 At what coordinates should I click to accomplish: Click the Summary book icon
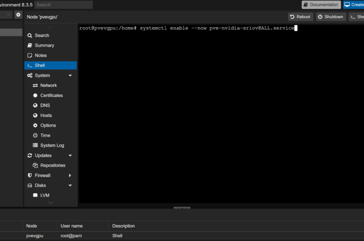click(29, 45)
